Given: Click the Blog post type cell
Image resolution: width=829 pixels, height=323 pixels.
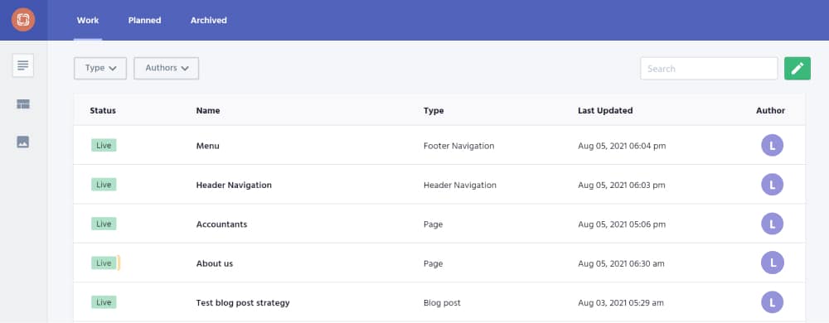Looking at the screenshot, I should 442,303.
